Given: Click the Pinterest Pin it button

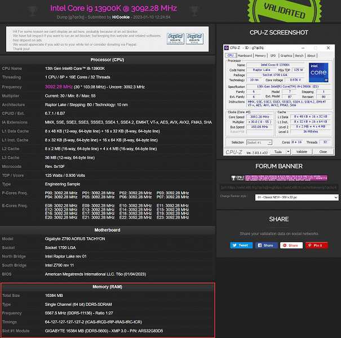Looking at the screenshot, I should pos(316,245).
